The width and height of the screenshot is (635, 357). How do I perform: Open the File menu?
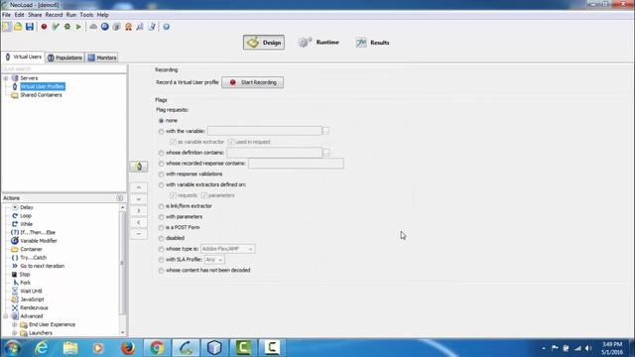7,15
